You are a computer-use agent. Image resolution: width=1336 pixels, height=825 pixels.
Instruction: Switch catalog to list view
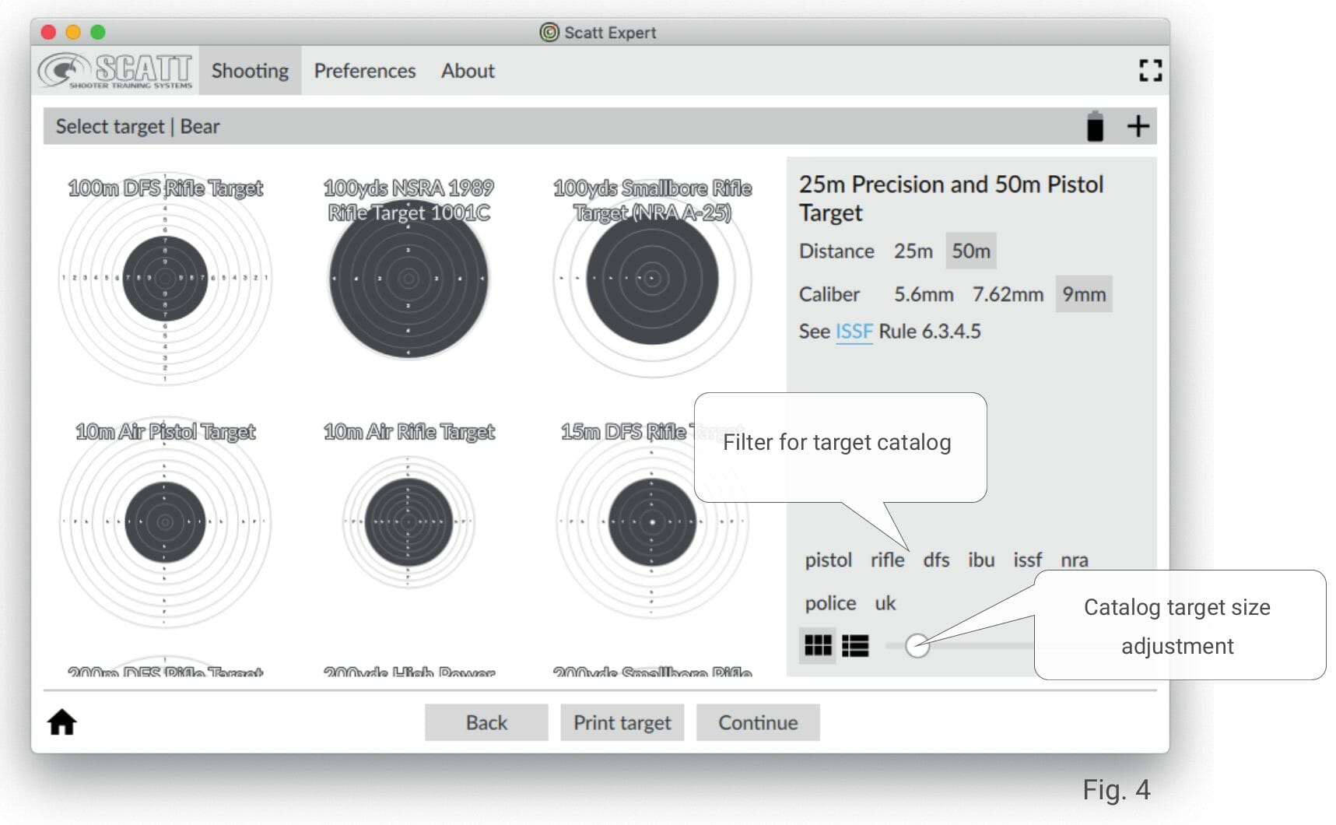coord(856,646)
